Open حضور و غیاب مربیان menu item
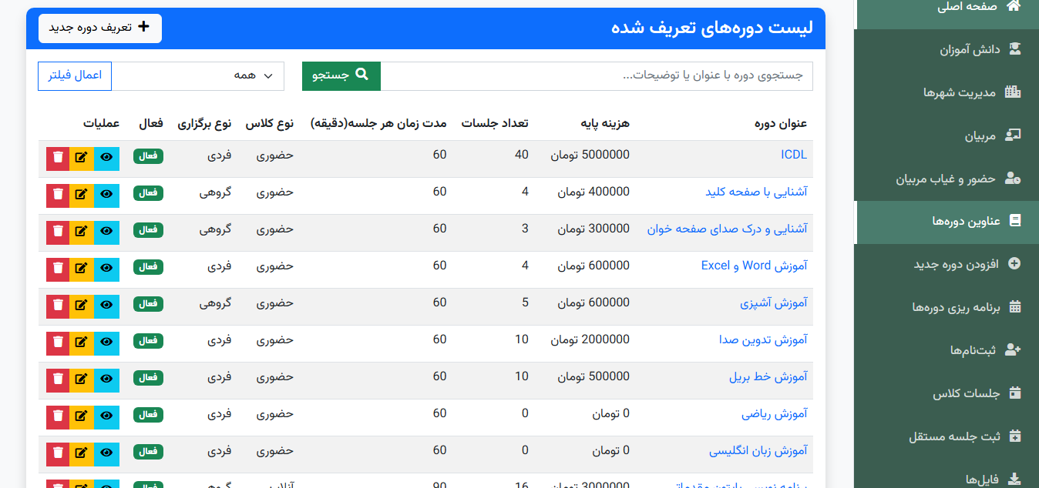This screenshot has width=1039, height=488. (x=947, y=179)
